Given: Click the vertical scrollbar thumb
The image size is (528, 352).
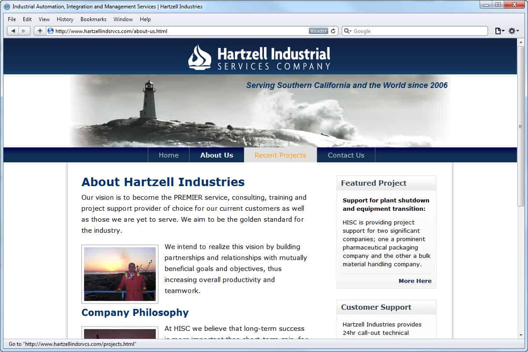Looking at the screenshot, I should pos(521,126).
